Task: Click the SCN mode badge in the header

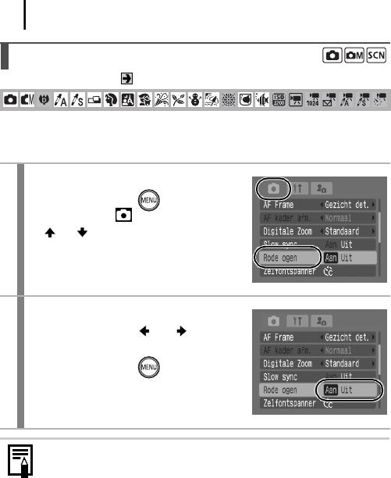Action: 376,55
